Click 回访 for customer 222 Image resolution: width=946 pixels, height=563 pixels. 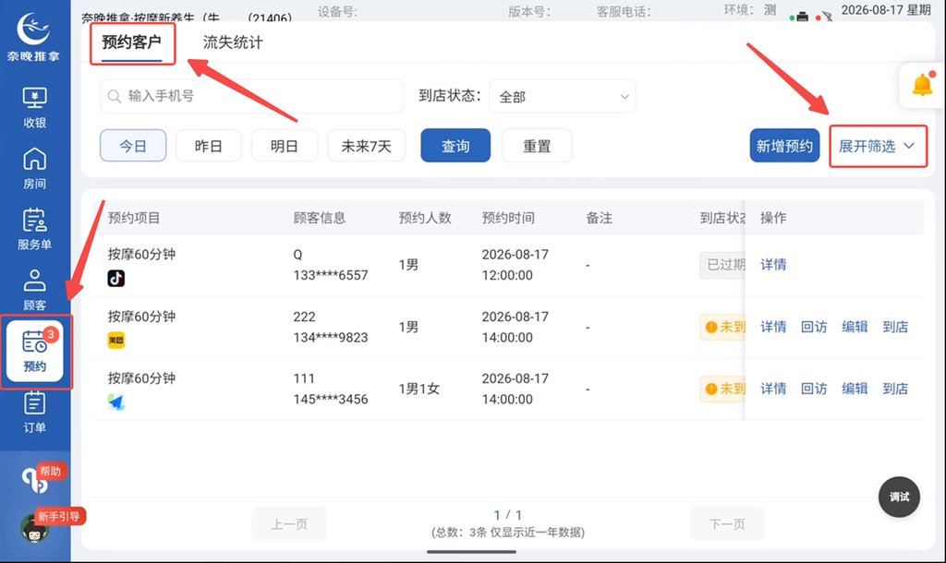coord(814,327)
